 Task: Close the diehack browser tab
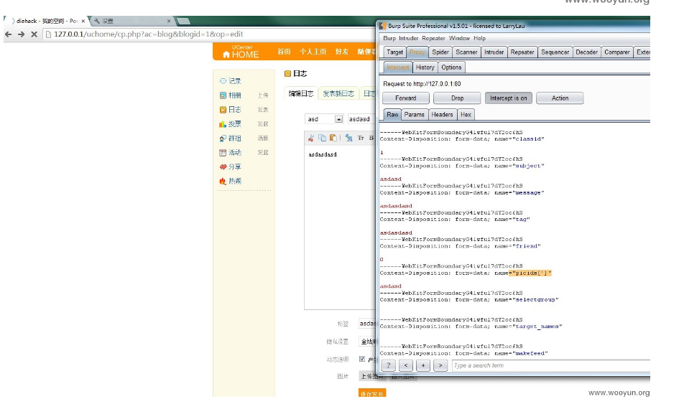click(x=83, y=22)
